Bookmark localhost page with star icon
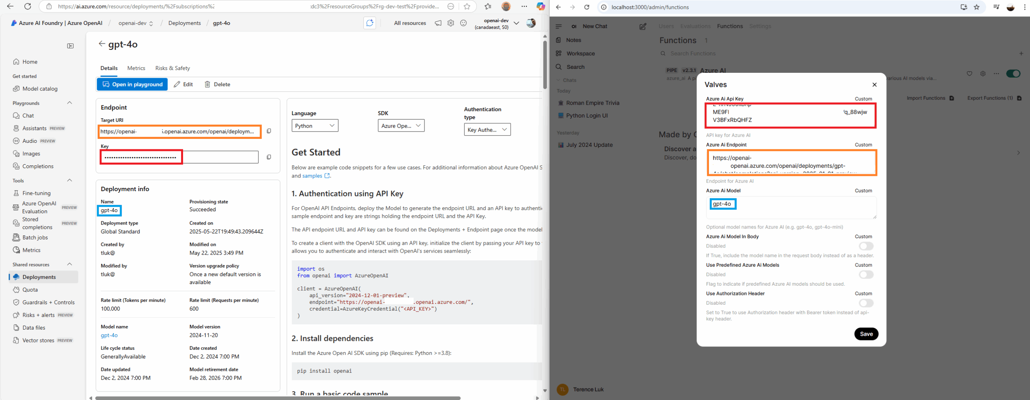This screenshot has width=1030, height=400. [976, 7]
